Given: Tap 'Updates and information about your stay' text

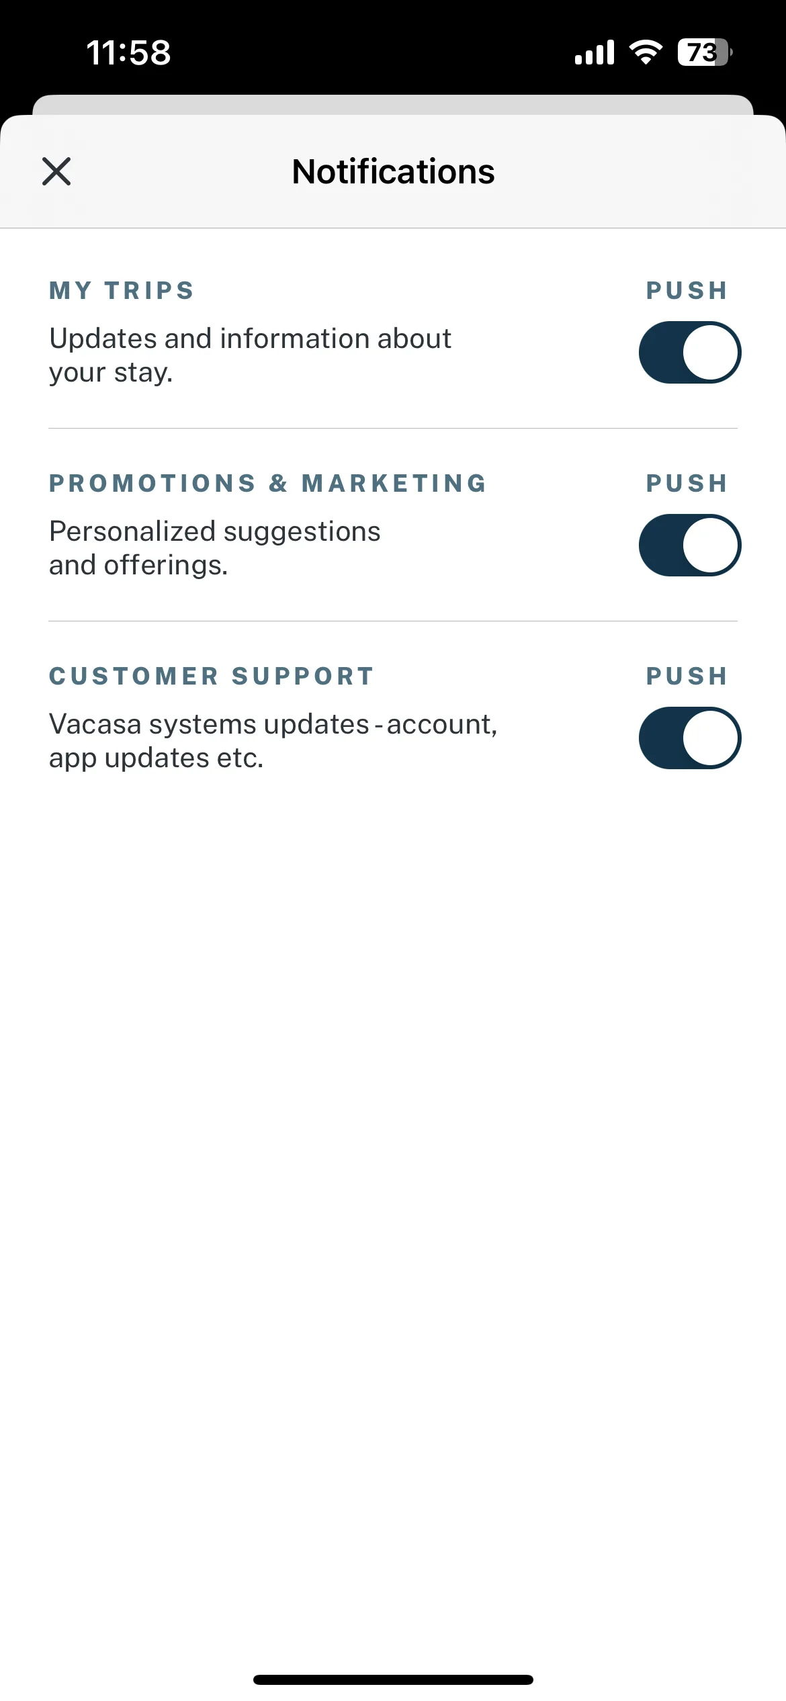Looking at the screenshot, I should click(250, 355).
